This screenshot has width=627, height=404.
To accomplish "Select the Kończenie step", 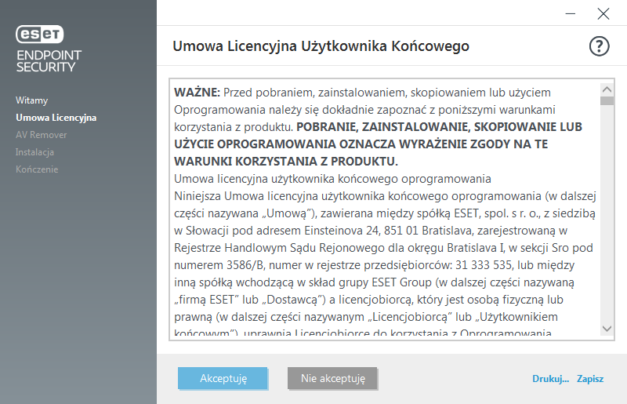I will (x=37, y=169).
